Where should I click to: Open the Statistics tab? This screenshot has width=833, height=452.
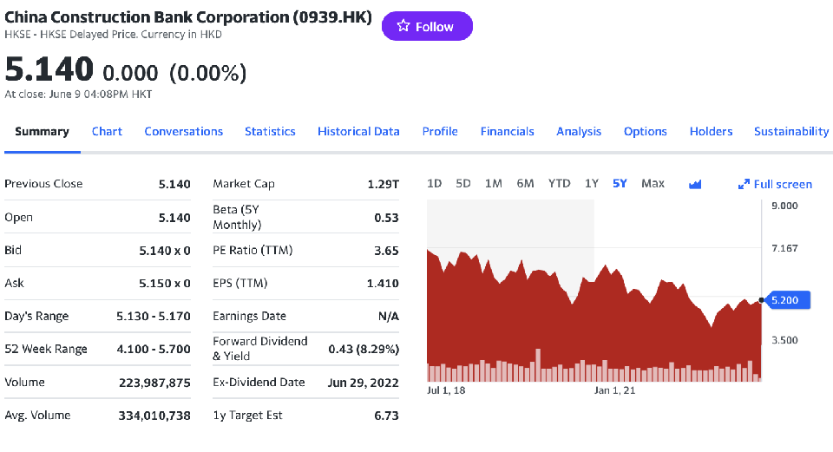coord(270,131)
